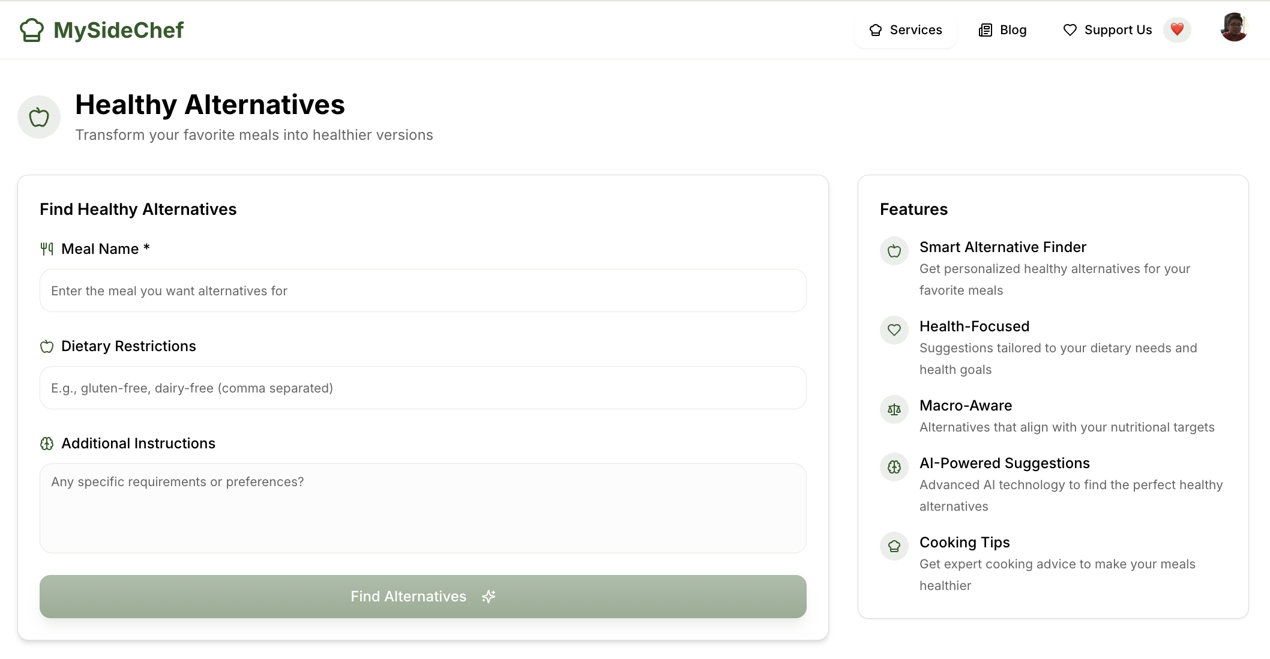Click the fork and knife Meal Name icon
Screen dimensions: 1270x659
coord(47,249)
